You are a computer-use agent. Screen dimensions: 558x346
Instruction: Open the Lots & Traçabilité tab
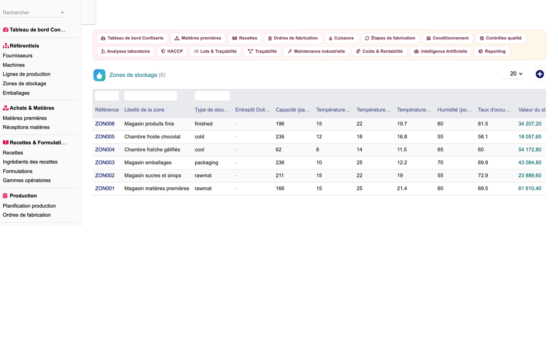point(215,51)
